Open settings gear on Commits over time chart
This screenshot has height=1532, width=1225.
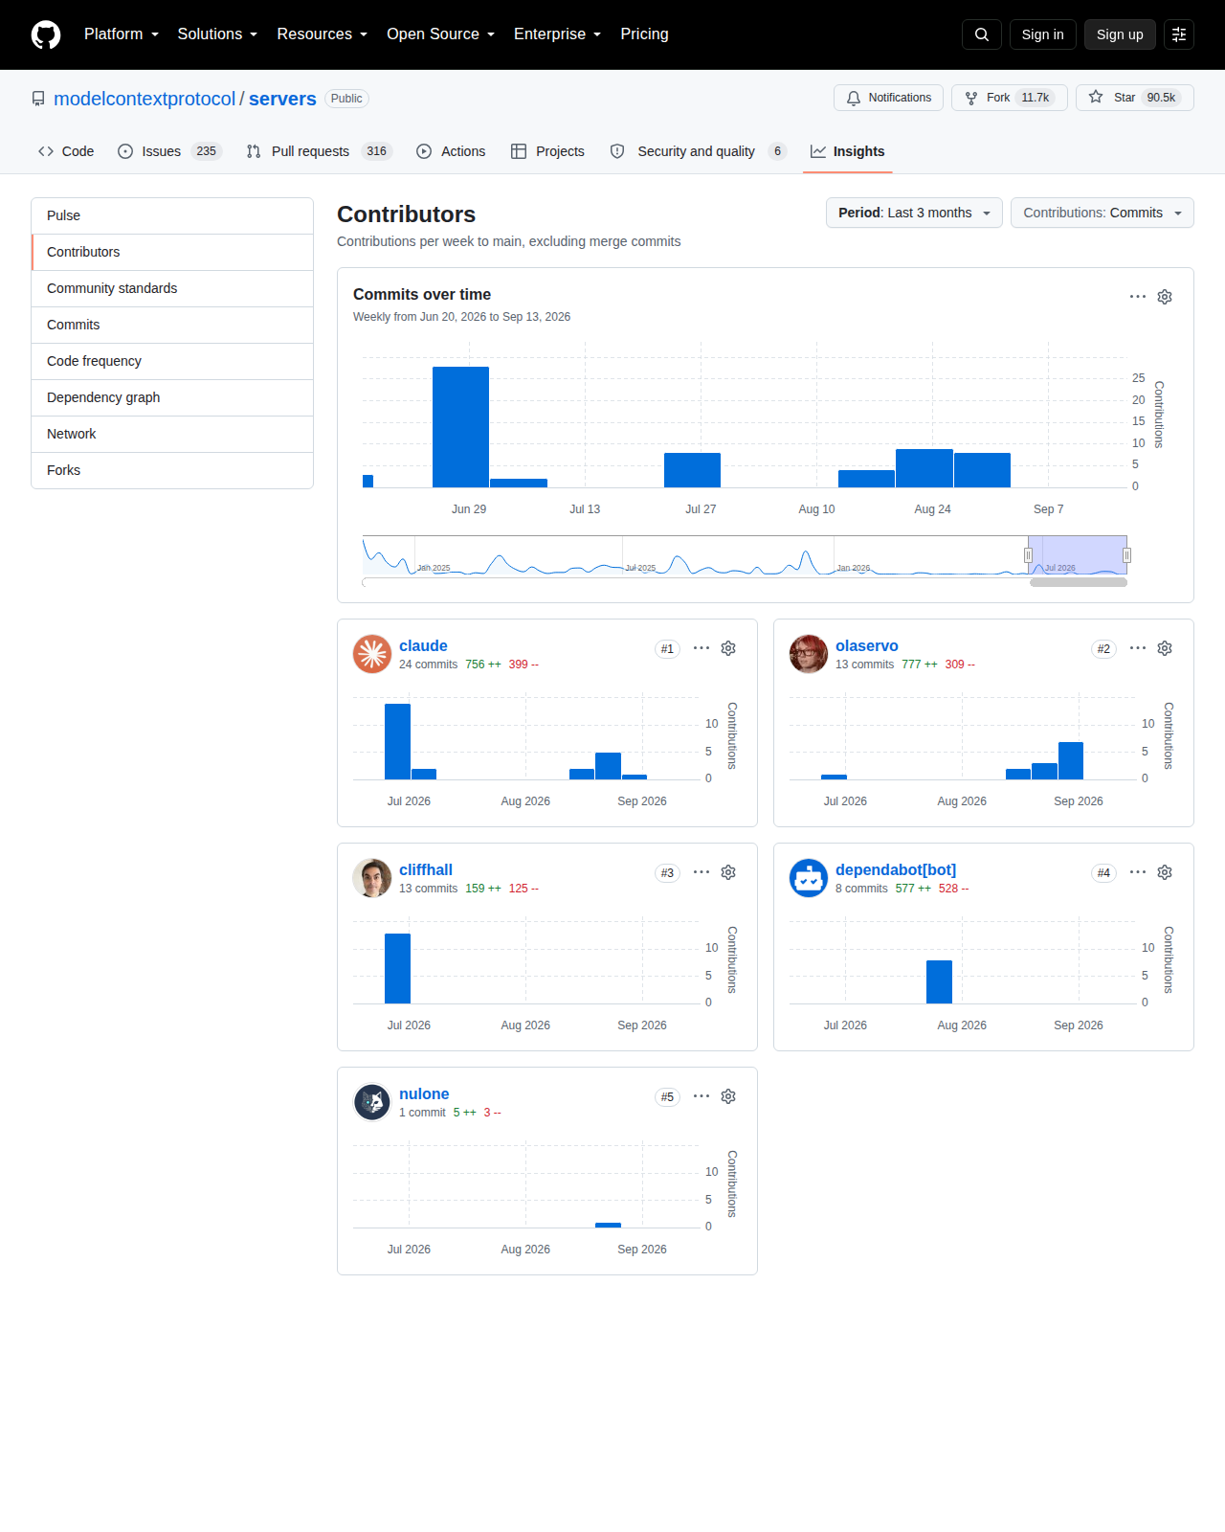pos(1165,297)
